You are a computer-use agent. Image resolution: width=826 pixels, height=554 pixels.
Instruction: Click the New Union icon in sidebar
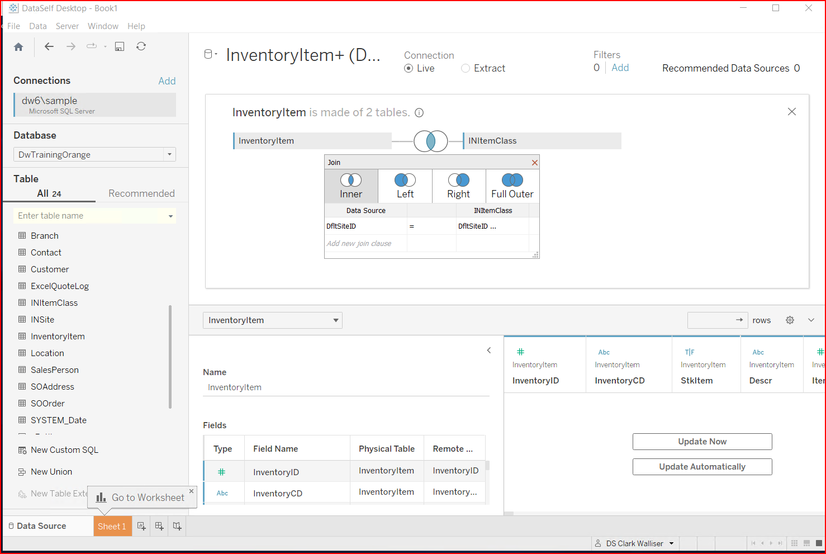coord(51,471)
